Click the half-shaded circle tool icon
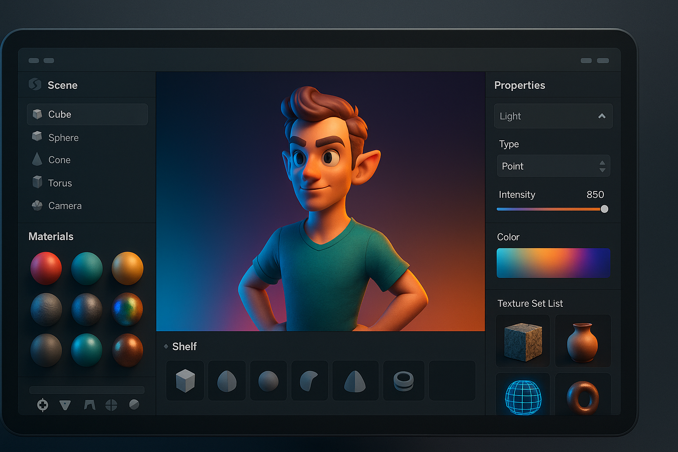 click(x=134, y=404)
